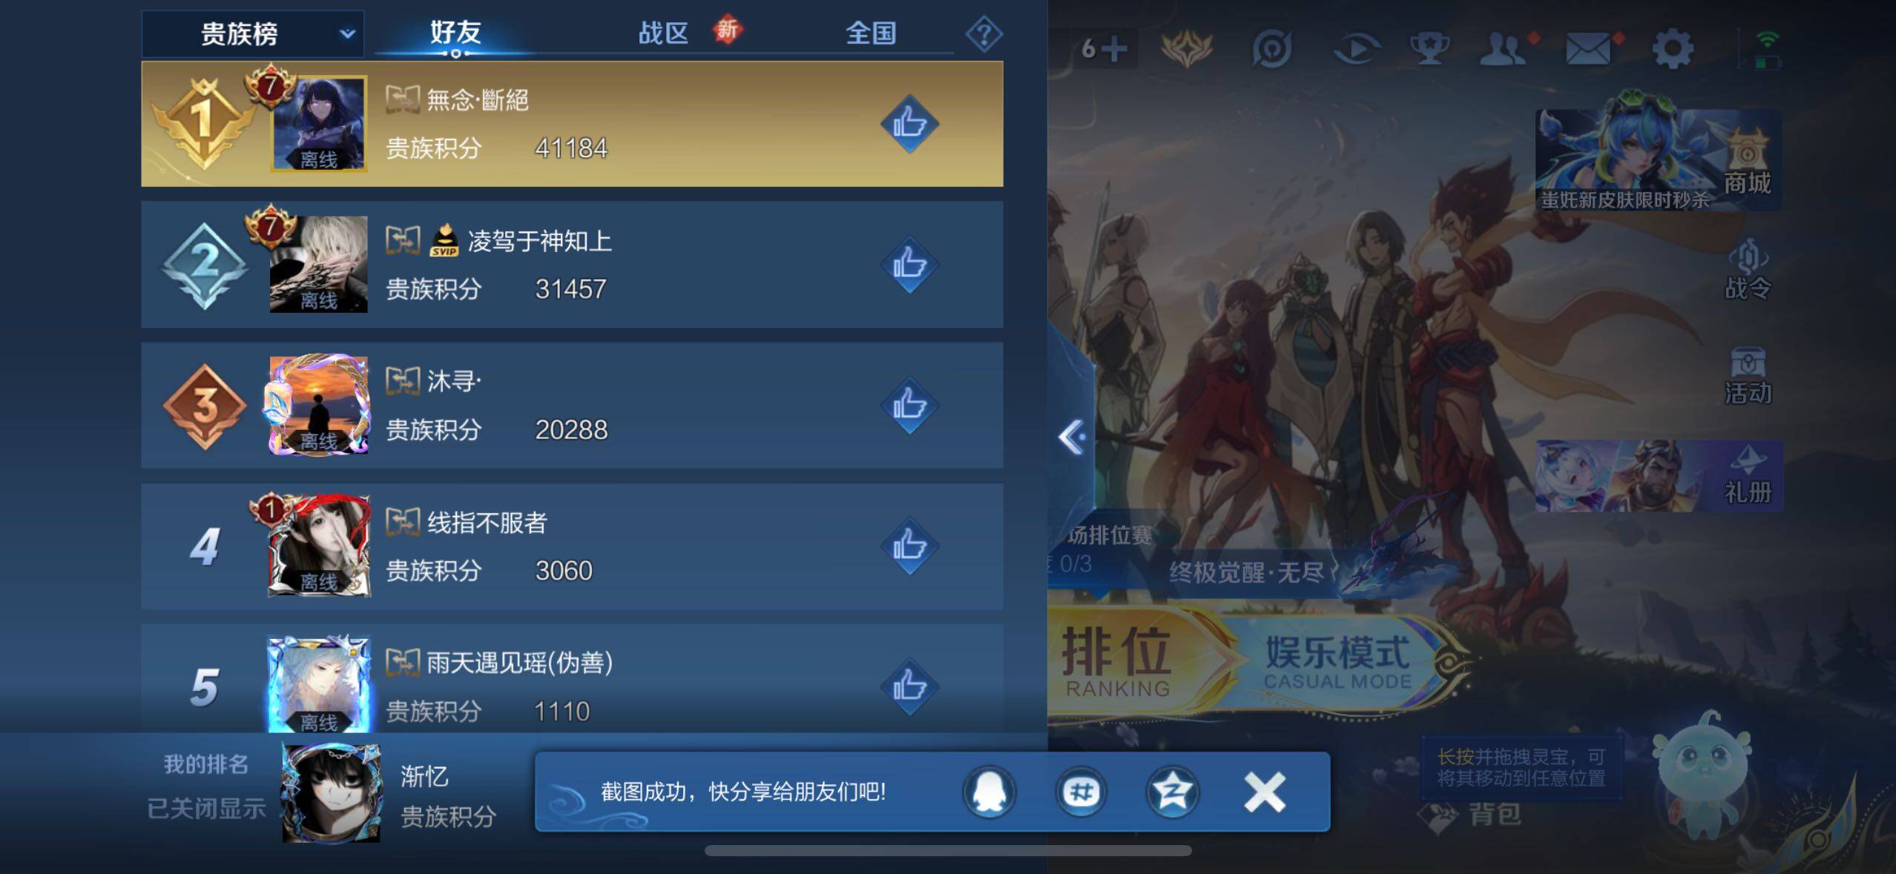Open the 商城 shop button
The height and width of the screenshot is (874, 1896).
(x=1747, y=165)
